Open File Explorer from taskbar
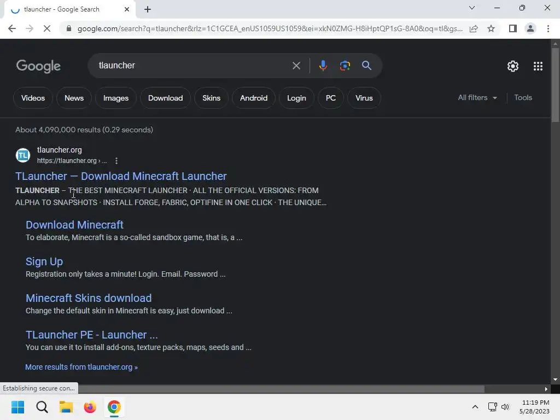This screenshot has width=560, height=420. click(x=66, y=407)
